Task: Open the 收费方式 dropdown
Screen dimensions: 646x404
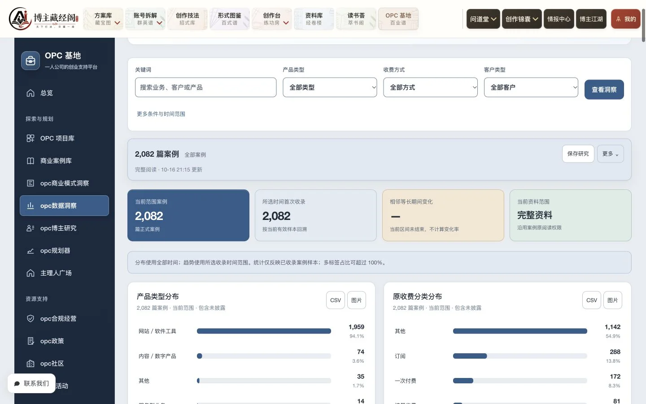Action: coord(430,88)
